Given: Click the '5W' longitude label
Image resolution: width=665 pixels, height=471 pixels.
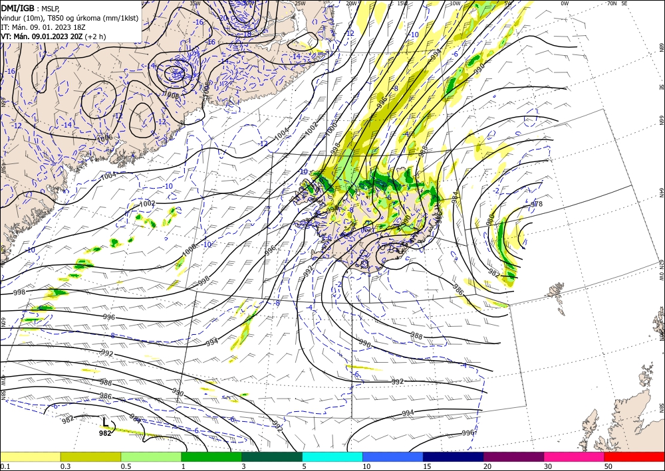Looking at the screenshot, I should pyautogui.click(x=509, y=3).
